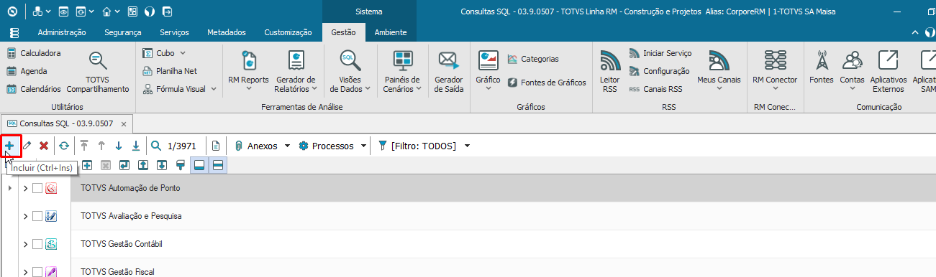Open Aplicativos Externos
This screenshot has height=277, width=936.
pyautogui.click(x=889, y=72)
